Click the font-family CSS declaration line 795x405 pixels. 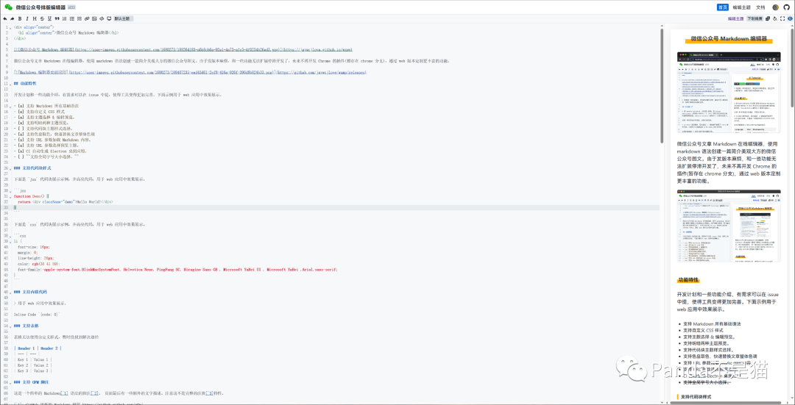[x=177, y=269]
